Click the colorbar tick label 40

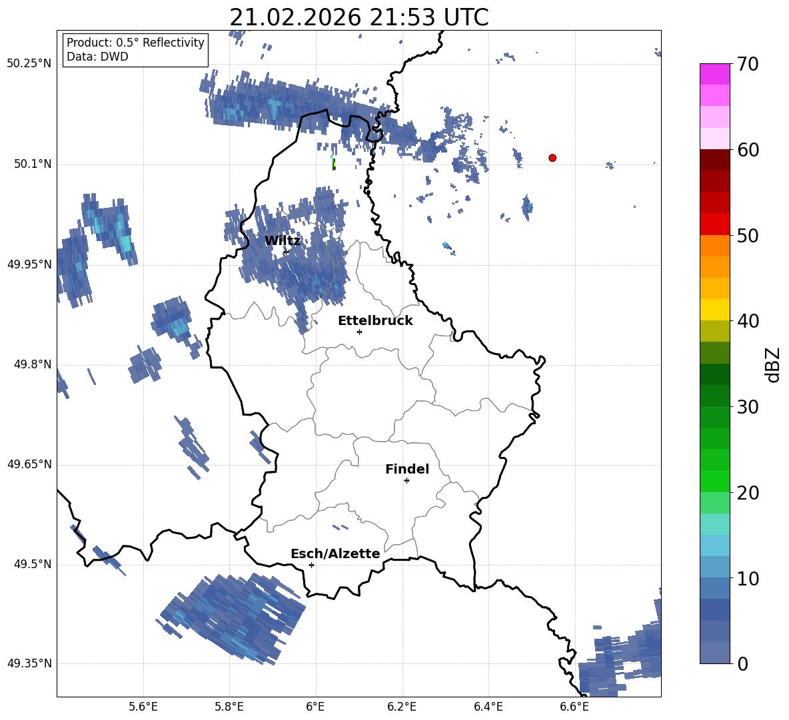pyautogui.click(x=748, y=321)
